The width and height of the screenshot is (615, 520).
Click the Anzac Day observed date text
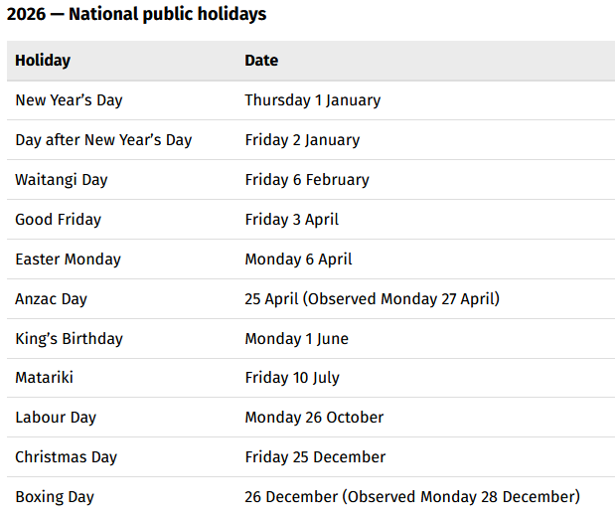(372, 298)
